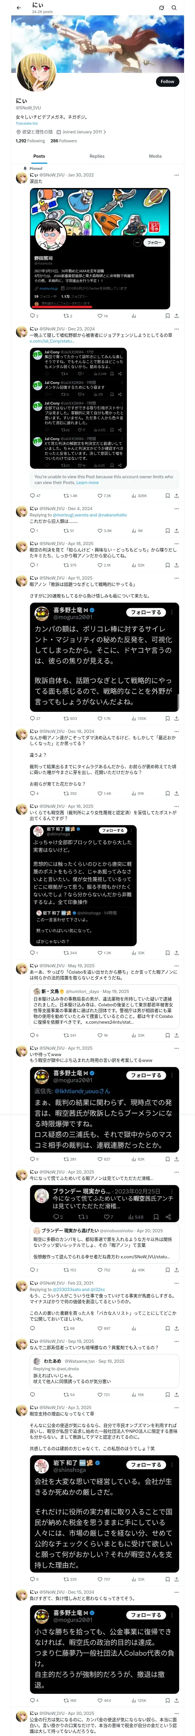
Task: Repost the pinned post with 2 reposts
Action: pos(68,315)
